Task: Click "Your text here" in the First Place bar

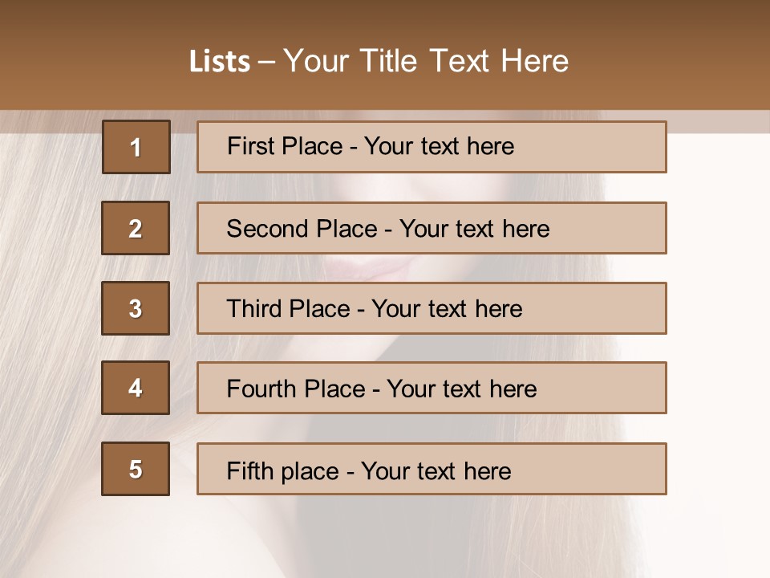Action: (x=439, y=146)
